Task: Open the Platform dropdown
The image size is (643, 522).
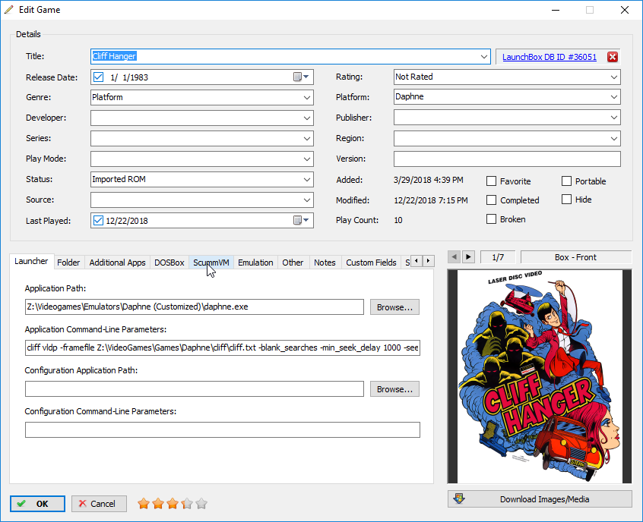Action: 614,97
